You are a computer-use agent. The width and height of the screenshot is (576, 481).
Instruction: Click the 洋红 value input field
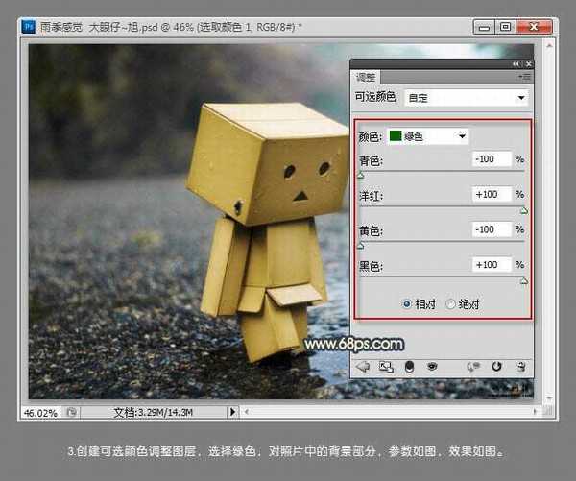[492, 195]
